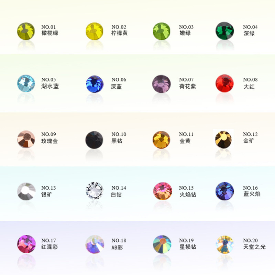Click the NO.16 蓝火焰 label
Screen dimensions: 275x275
click(252, 191)
